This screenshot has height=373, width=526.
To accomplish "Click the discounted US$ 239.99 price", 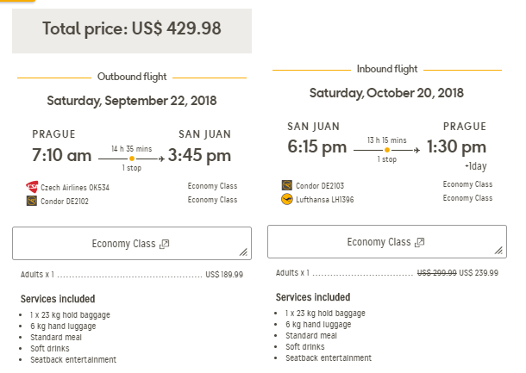I will click(x=479, y=273).
